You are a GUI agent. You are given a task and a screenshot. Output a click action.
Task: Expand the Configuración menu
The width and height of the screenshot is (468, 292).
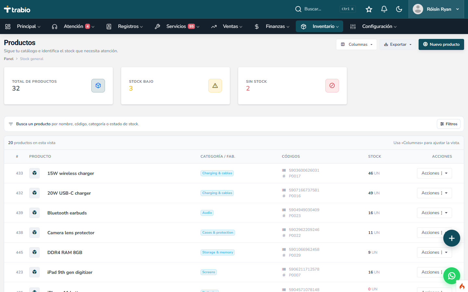[x=373, y=26]
